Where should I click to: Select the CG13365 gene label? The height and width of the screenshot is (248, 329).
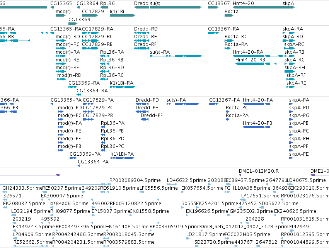click(61, 3)
